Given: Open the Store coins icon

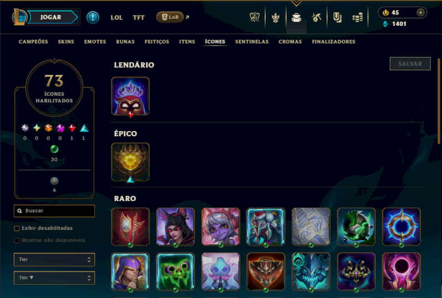Looking at the screenshot, I should [x=357, y=18].
